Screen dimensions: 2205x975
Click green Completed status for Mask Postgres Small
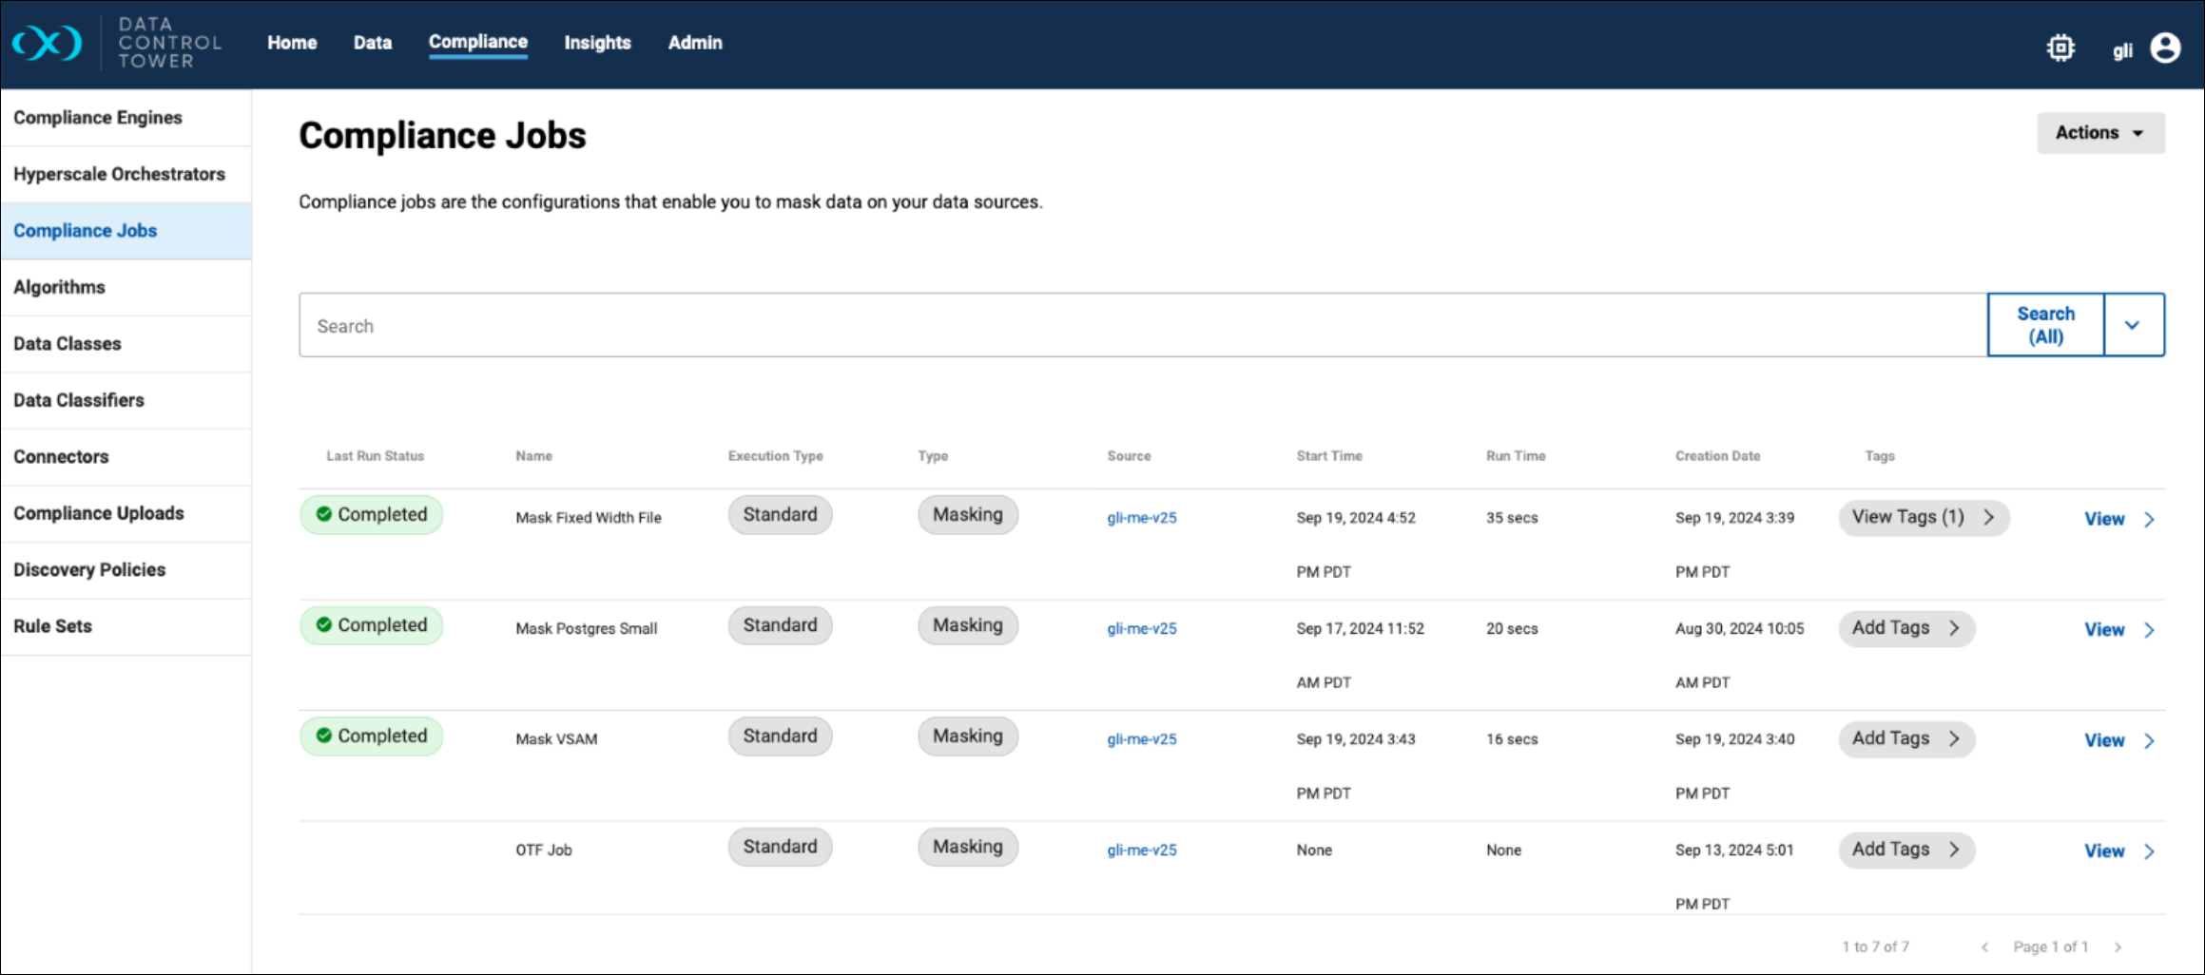372,625
